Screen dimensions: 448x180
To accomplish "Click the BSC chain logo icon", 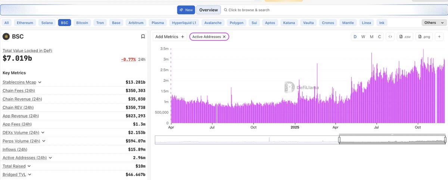I will click(6, 37).
